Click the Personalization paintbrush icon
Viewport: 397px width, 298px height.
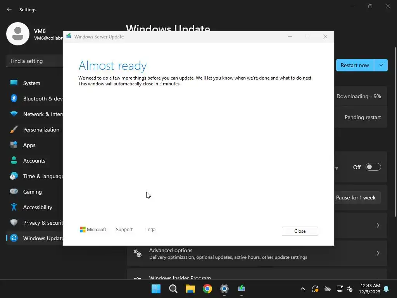pyautogui.click(x=14, y=130)
